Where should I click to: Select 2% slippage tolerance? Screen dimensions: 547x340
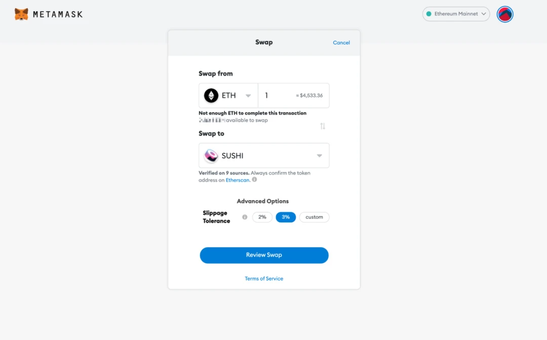pyautogui.click(x=262, y=217)
